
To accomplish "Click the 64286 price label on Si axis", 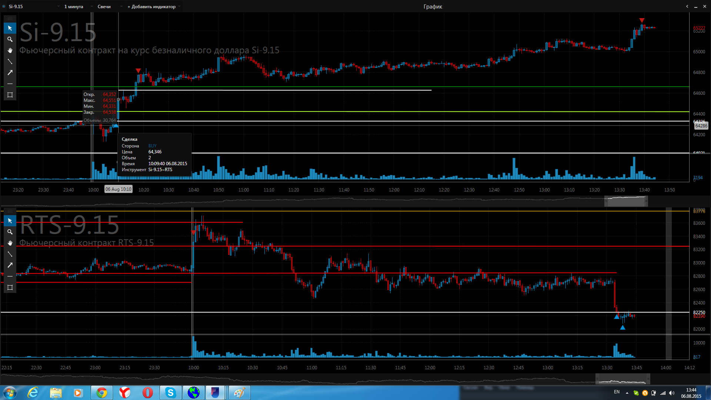I will click(701, 126).
